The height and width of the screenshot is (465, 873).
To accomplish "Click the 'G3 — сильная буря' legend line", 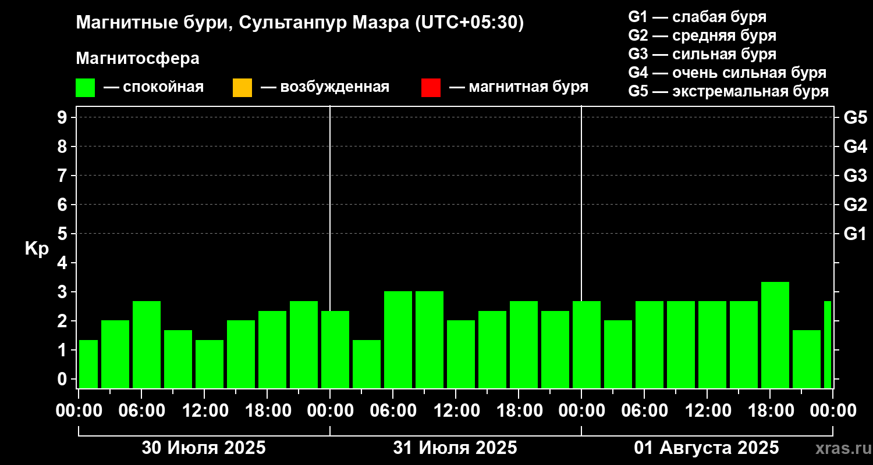I will [x=702, y=54].
